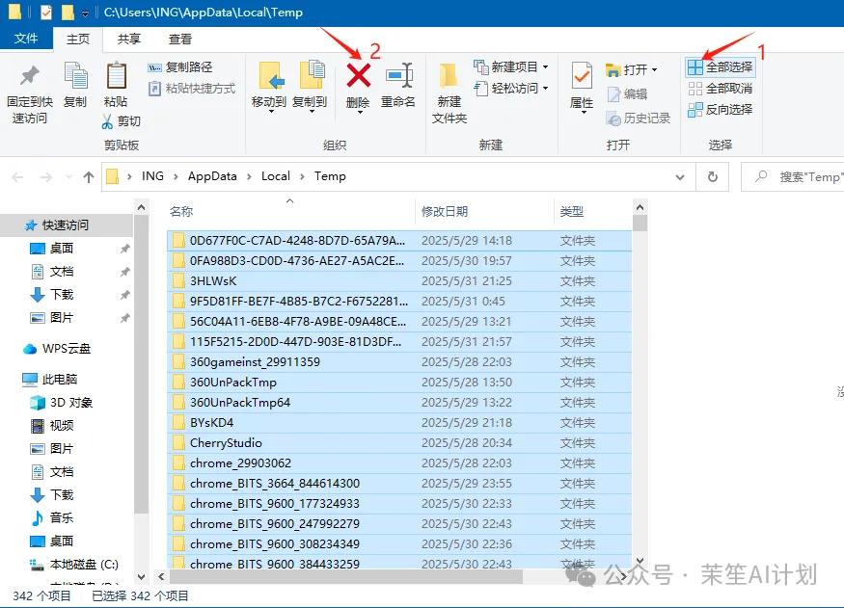
Task: Select the 360gameinst_29911359 folder
Action: pos(399,361)
